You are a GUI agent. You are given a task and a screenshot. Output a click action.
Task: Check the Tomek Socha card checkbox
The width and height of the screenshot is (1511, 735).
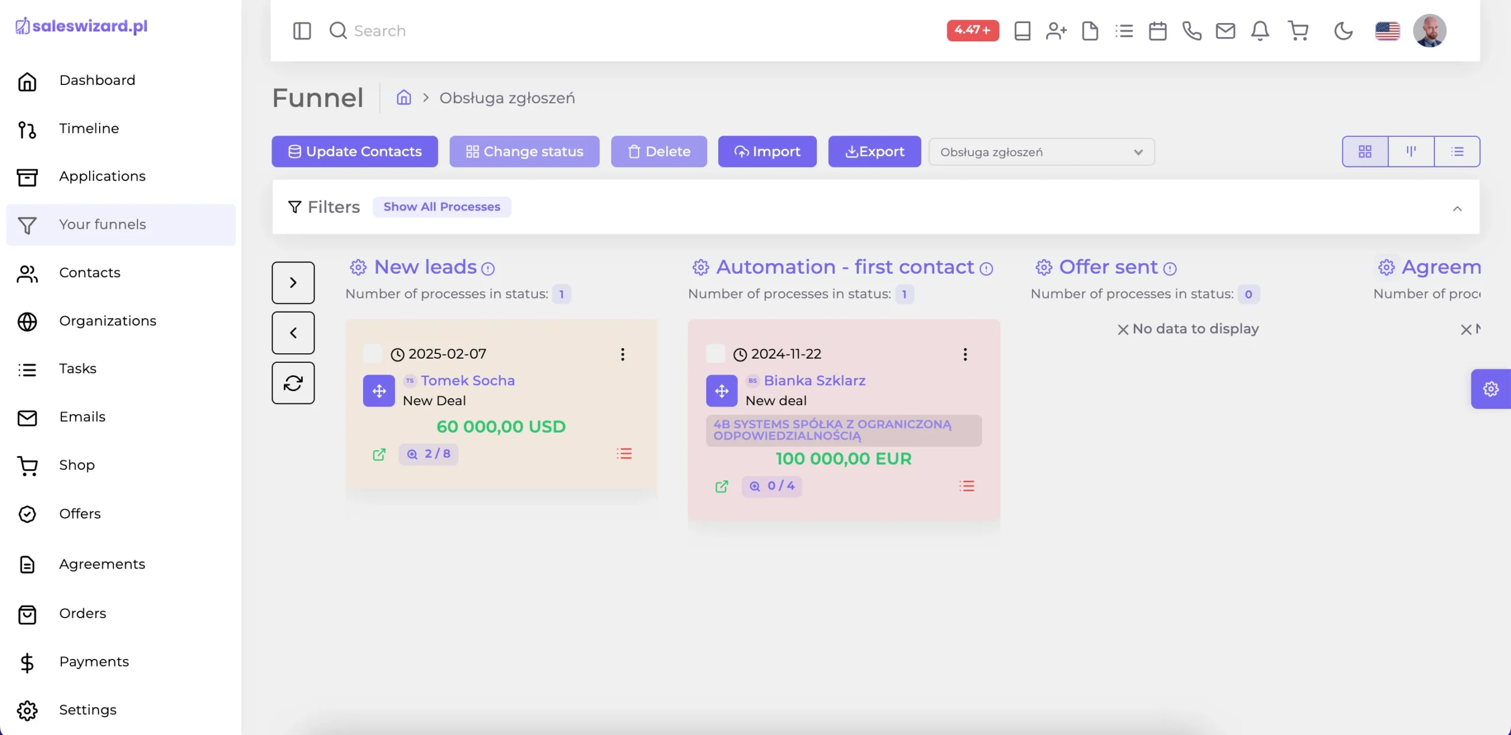point(372,353)
